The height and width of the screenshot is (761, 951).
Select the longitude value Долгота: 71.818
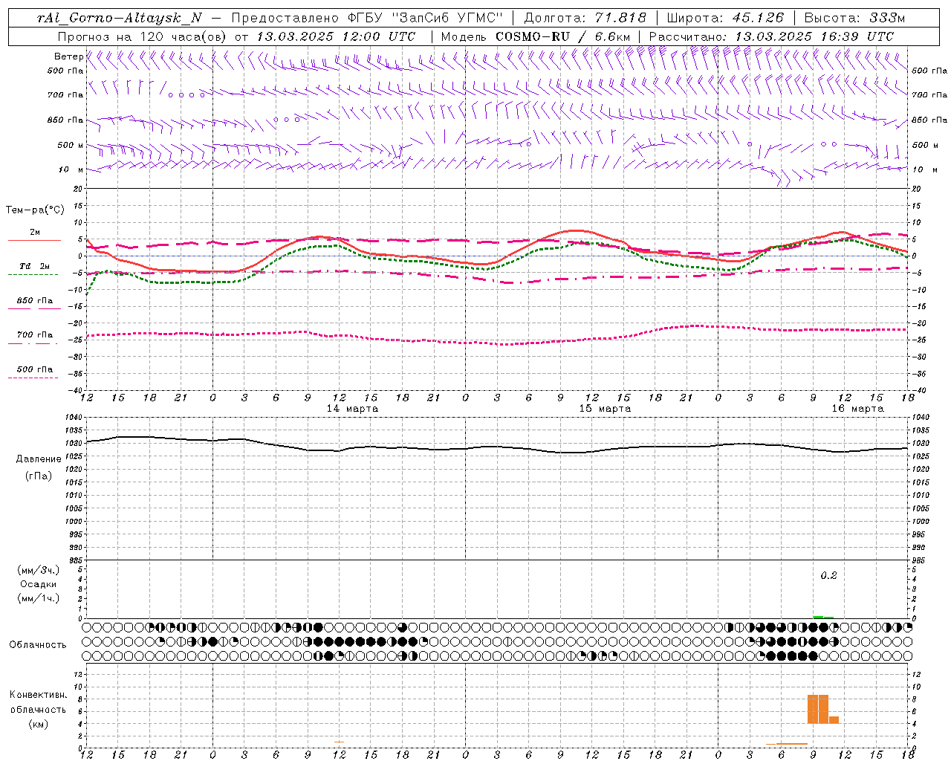click(x=585, y=18)
